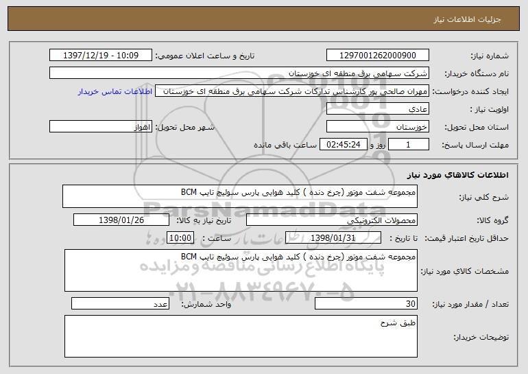Click the شماره نیاز field 1297001262000900
Screen dimensions: 528x374
point(378,56)
